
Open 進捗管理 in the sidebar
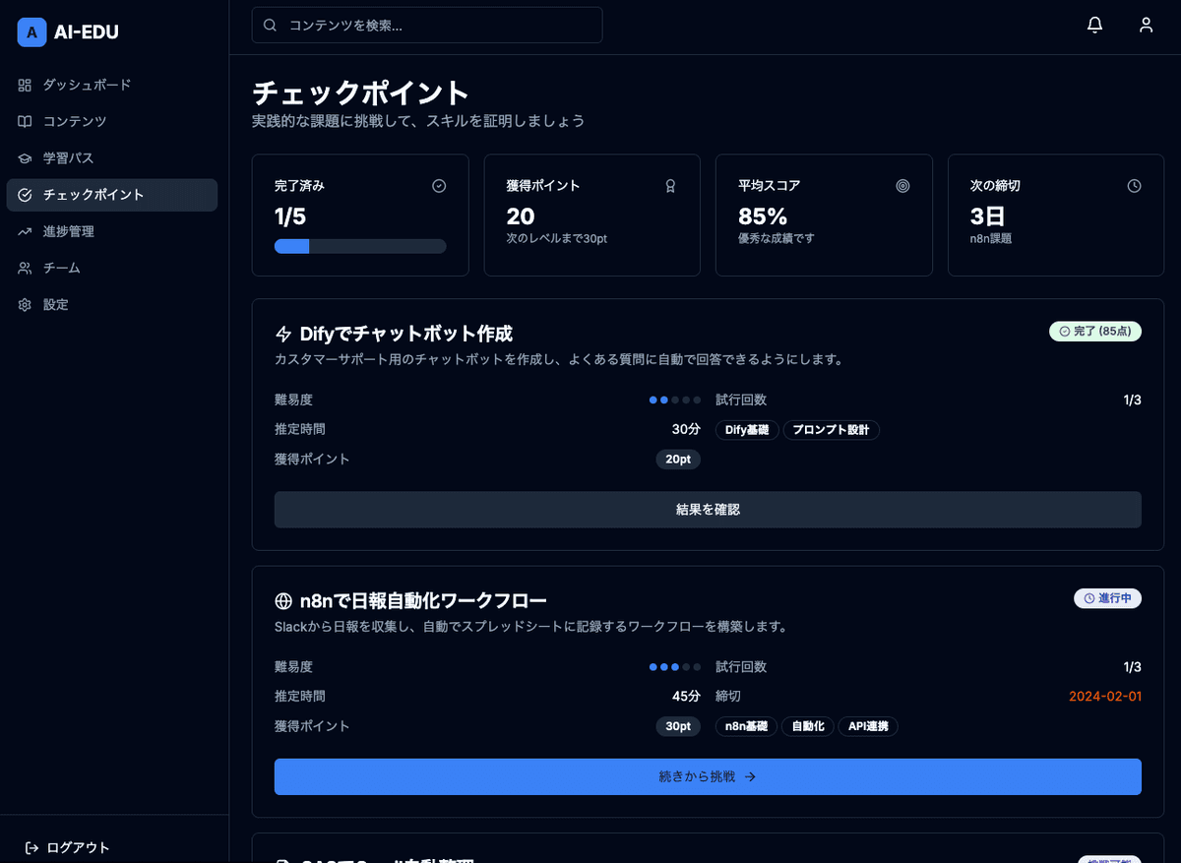point(69,231)
